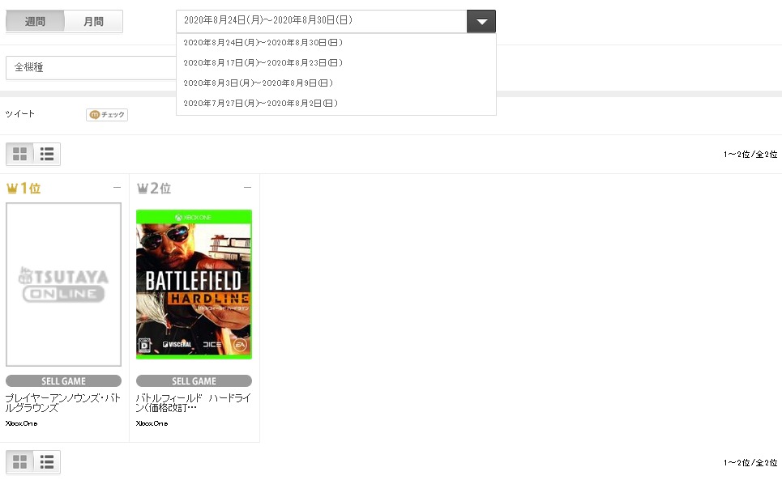
Task: Click the 1位 crown rank label
Action: tap(24, 189)
